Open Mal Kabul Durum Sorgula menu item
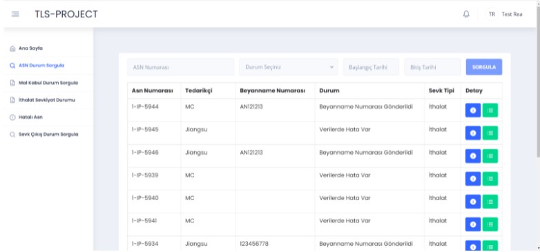540x252 pixels. click(x=48, y=83)
